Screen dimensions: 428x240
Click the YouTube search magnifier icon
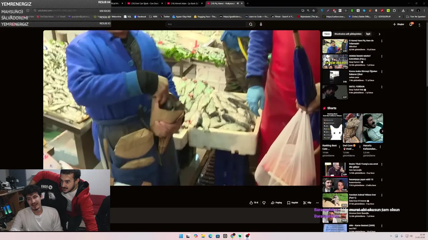[250, 24]
